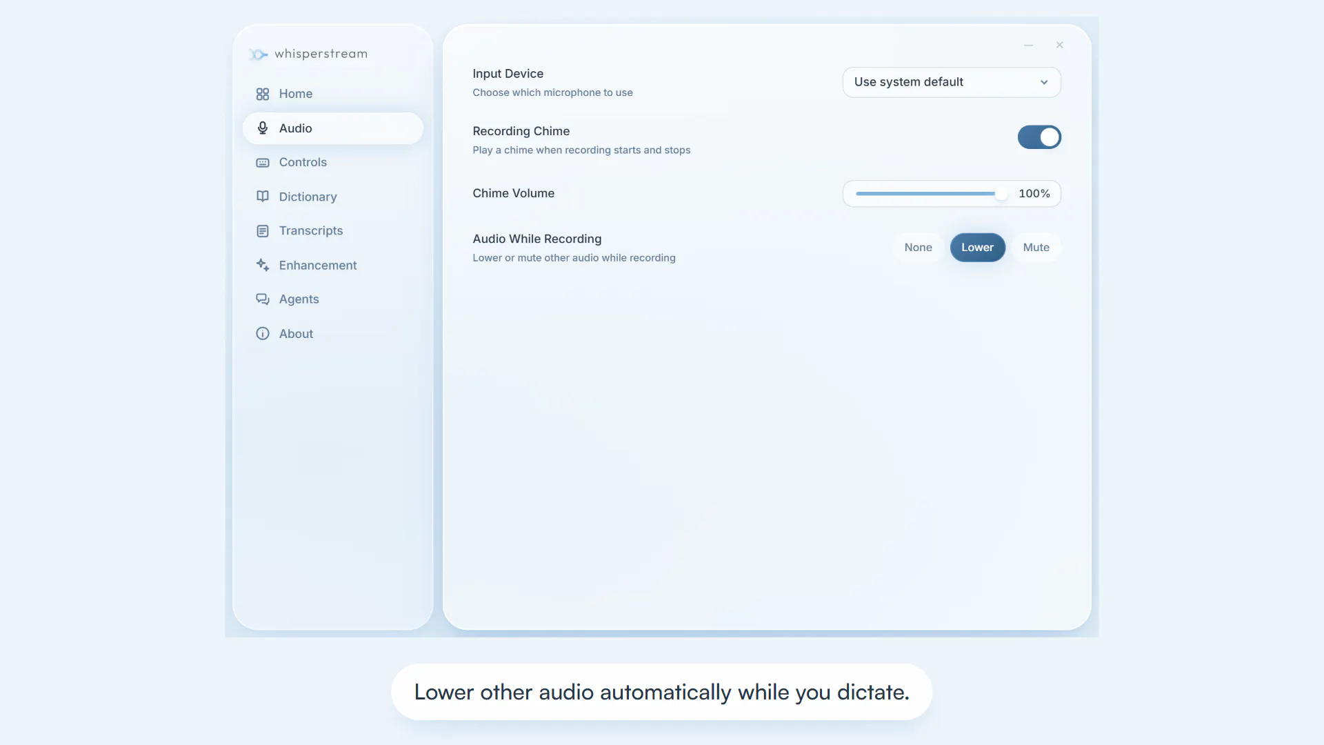Disable the Recording Chime toggle
Screen dimensions: 1324x745
coord(1039,137)
